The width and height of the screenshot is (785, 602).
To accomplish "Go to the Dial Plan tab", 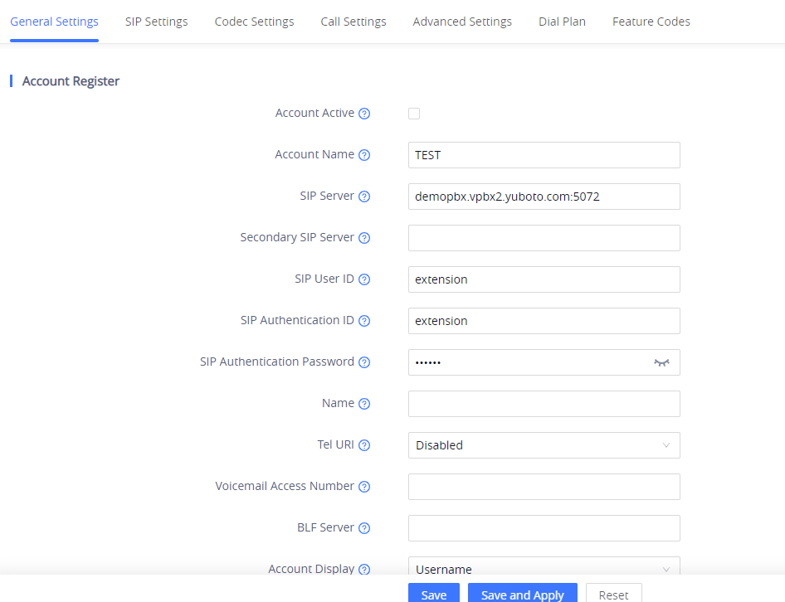I will pyautogui.click(x=563, y=22).
